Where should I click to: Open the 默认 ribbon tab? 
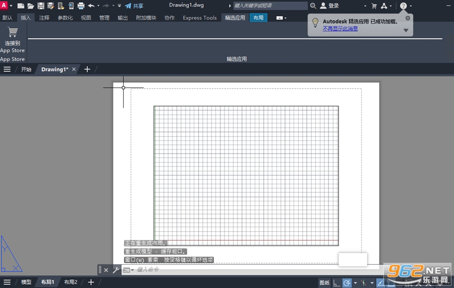[8, 18]
